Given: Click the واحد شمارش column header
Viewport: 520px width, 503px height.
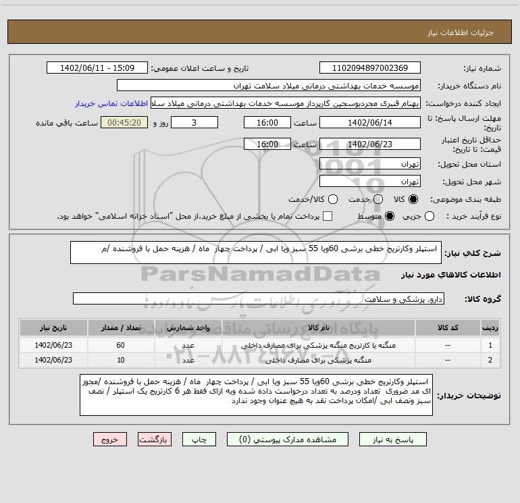Looking at the screenshot, I should [188, 328].
